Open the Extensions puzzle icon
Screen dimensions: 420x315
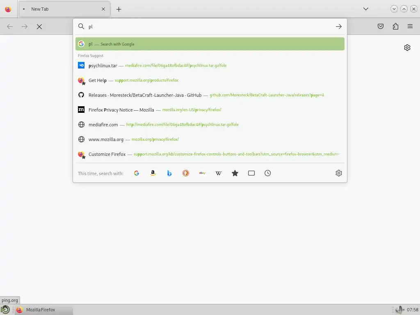(395, 26)
